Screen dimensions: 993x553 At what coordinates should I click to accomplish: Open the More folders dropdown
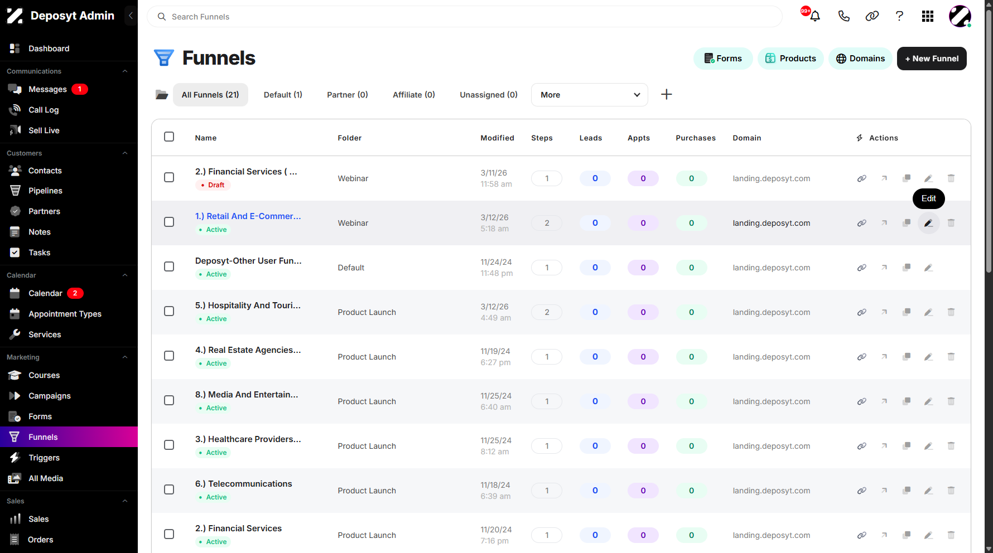coord(590,95)
